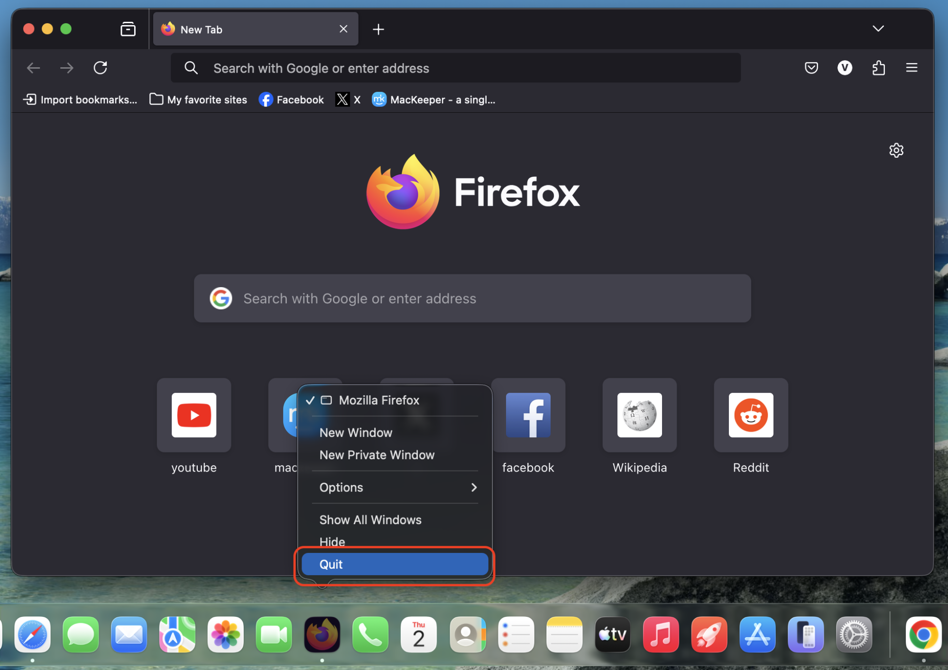Screen dimensions: 948x670
Task: Open the YouTube shortcut tile
Action: point(193,415)
